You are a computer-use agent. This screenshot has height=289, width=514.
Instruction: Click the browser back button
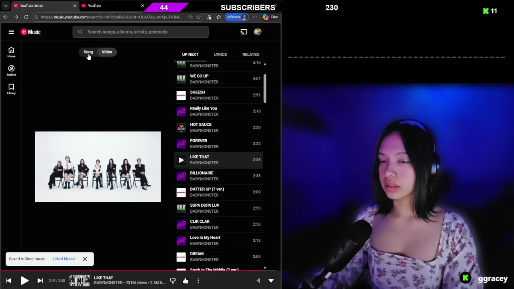coord(5,17)
